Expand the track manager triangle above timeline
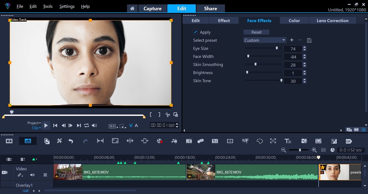Image resolution: width=368 pixels, height=194 pixels. (x=34, y=159)
